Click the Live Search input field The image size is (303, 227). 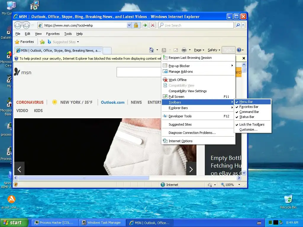196,25
